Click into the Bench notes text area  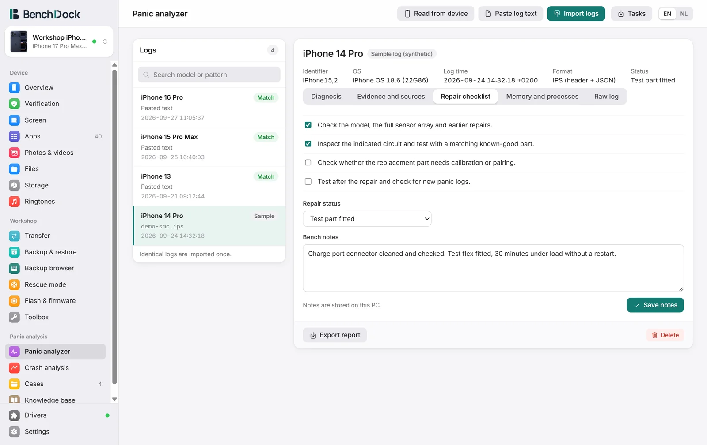pos(493,268)
